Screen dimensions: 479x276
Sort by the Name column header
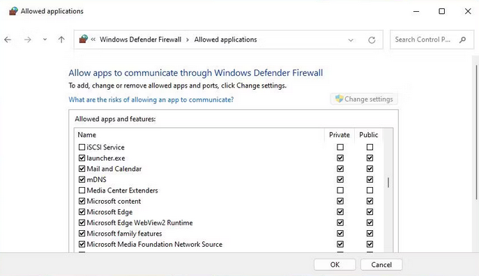(x=86, y=135)
